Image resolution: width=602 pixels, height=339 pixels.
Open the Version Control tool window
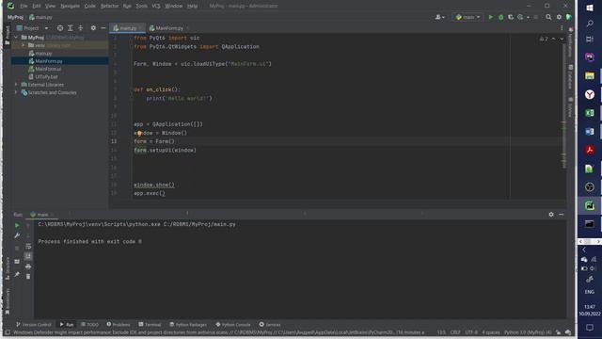(34, 325)
